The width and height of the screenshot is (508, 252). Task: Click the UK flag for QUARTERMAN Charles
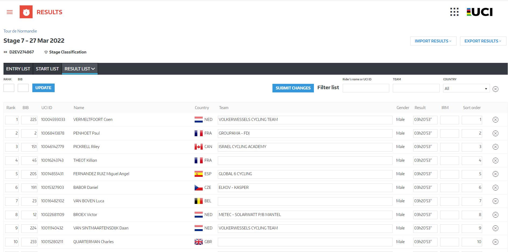pos(199,242)
